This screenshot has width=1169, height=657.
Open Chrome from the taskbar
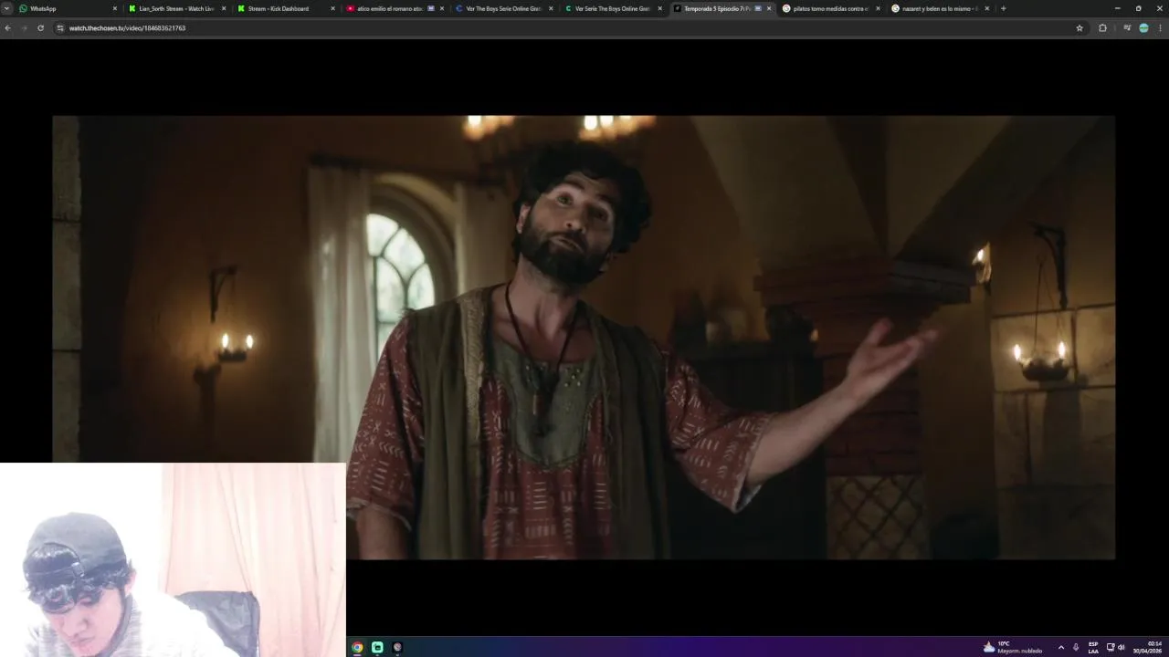(357, 647)
